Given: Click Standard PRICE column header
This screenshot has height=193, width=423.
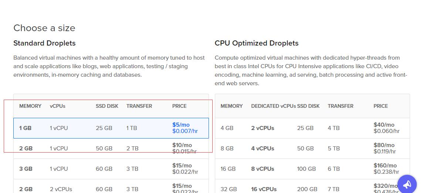Looking at the screenshot, I should 179,106.
